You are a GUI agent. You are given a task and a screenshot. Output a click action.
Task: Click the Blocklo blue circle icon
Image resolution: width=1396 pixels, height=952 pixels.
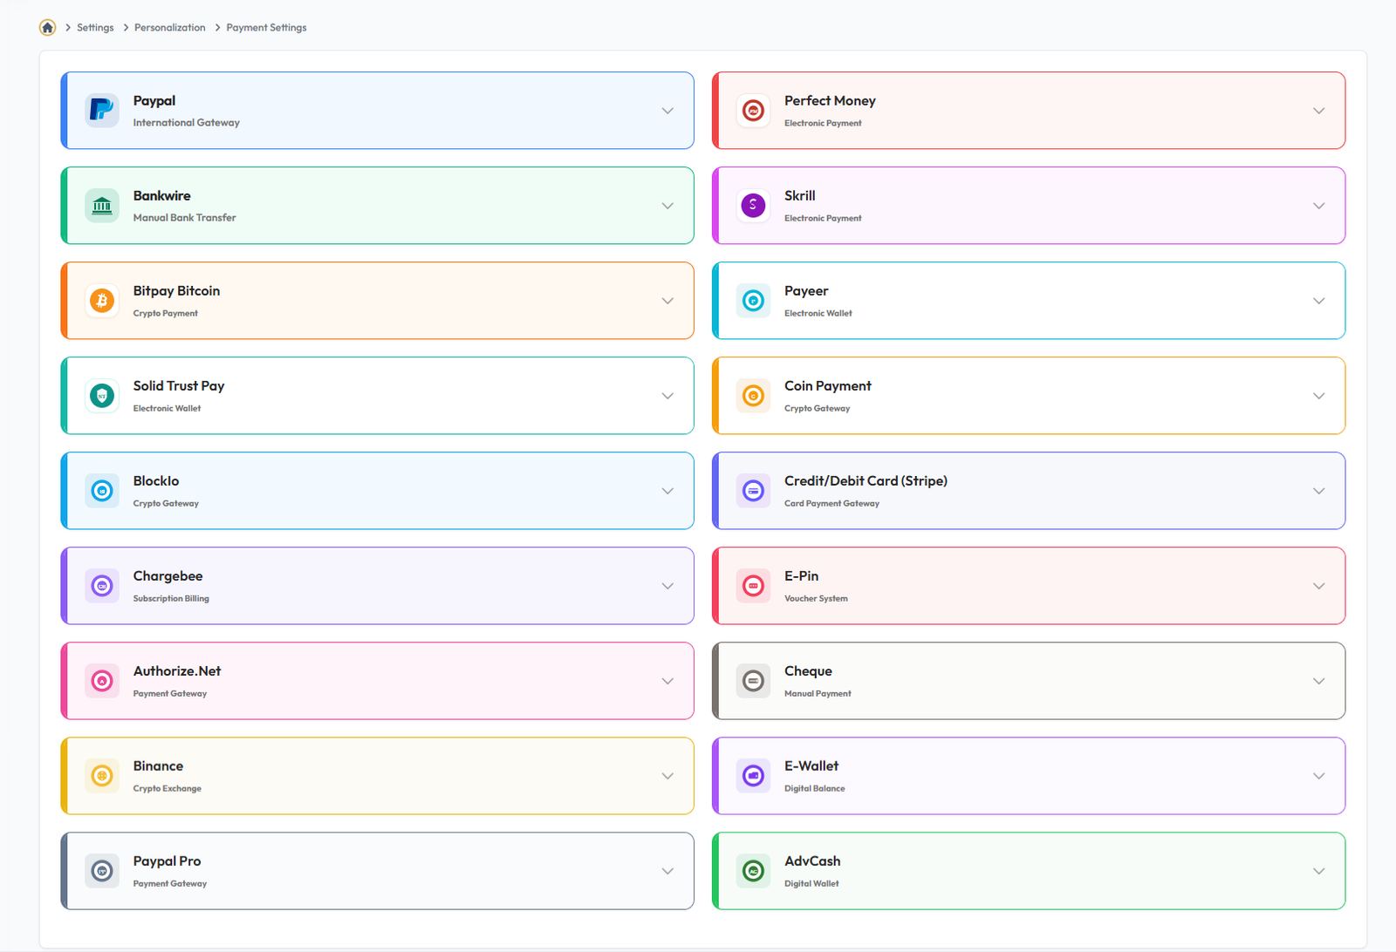click(x=102, y=491)
